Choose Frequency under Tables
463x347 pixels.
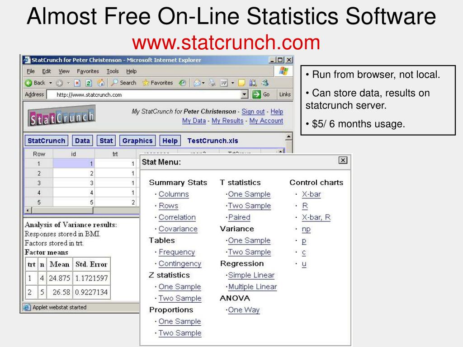click(x=177, y=252)
